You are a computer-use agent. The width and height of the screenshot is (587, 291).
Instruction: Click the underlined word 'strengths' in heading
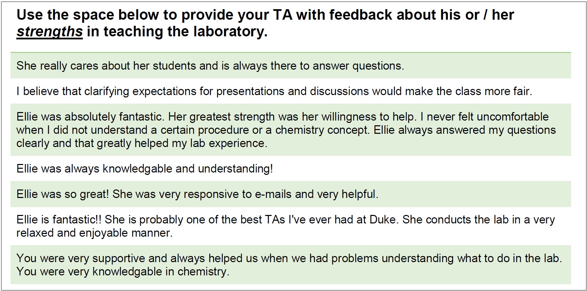coord(50,32)
